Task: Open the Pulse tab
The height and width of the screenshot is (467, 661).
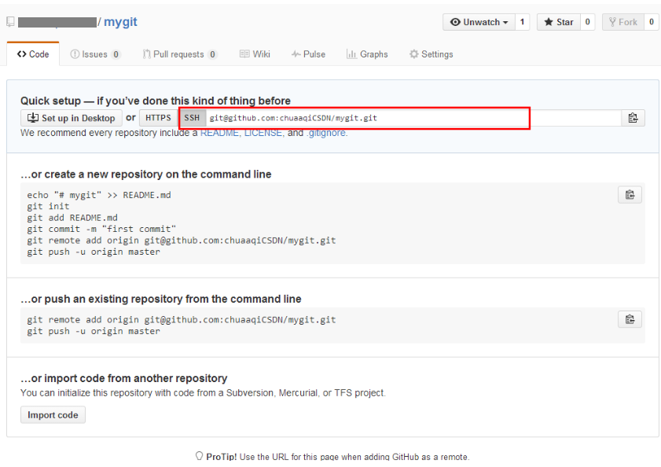Action: [x=308, y=54]
